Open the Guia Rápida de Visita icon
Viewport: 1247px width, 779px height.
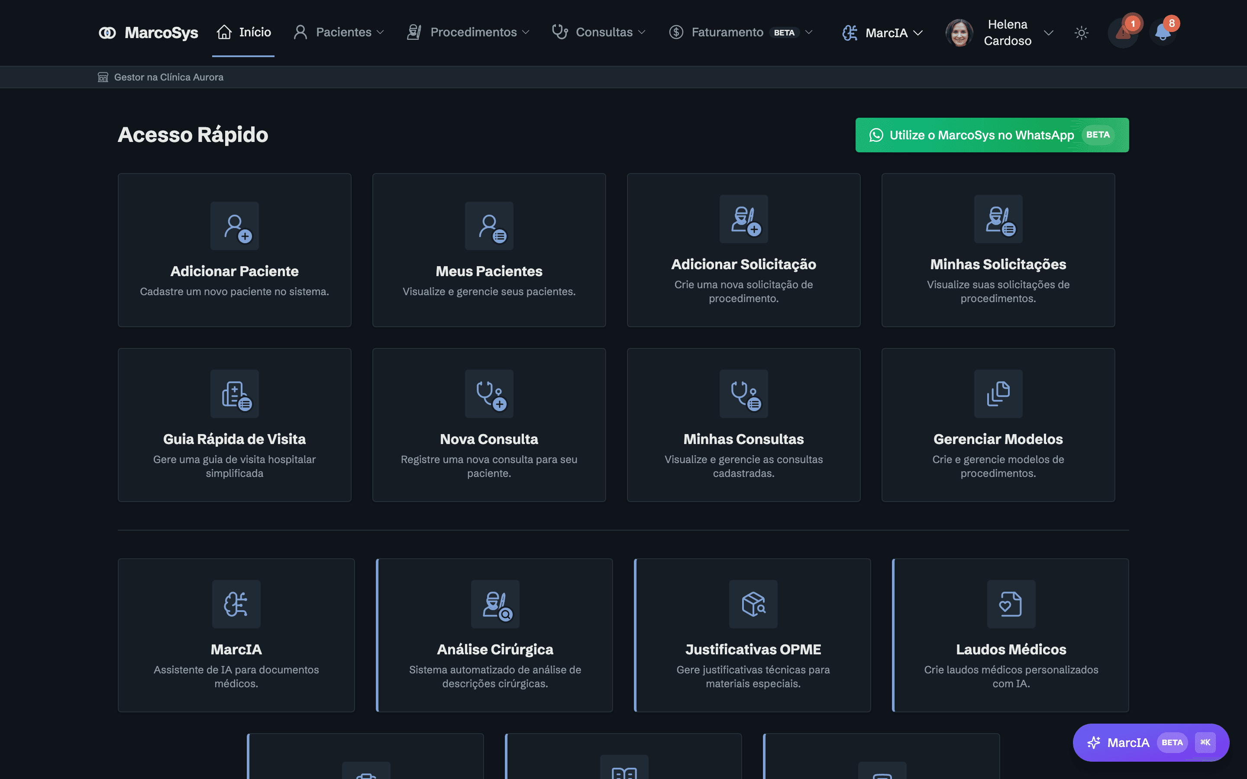point(234,394)
